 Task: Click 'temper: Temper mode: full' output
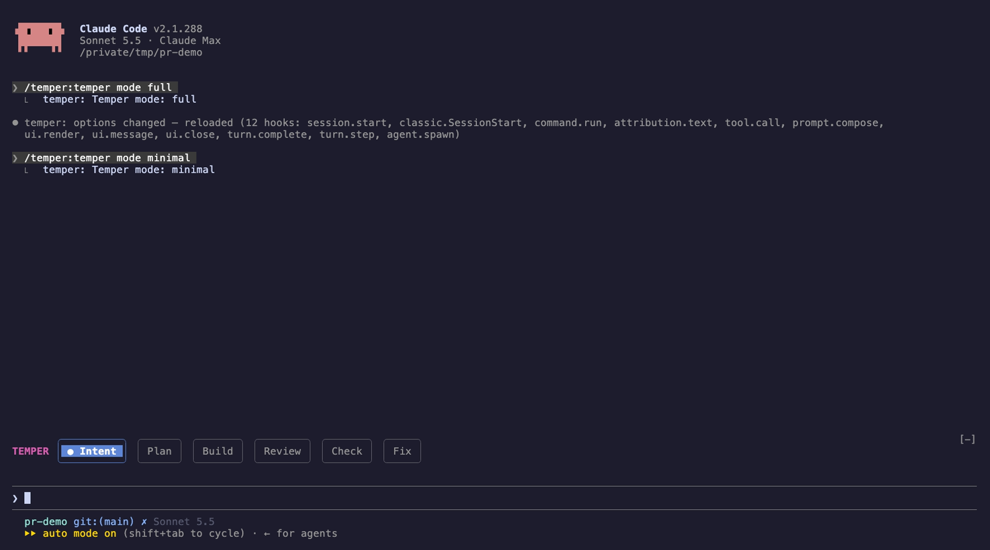pyautogui.click(x=119, y=100)
